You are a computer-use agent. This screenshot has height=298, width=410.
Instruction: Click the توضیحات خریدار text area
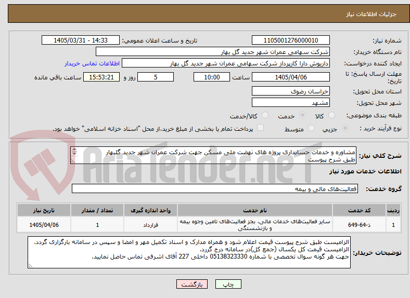point(189,252)
